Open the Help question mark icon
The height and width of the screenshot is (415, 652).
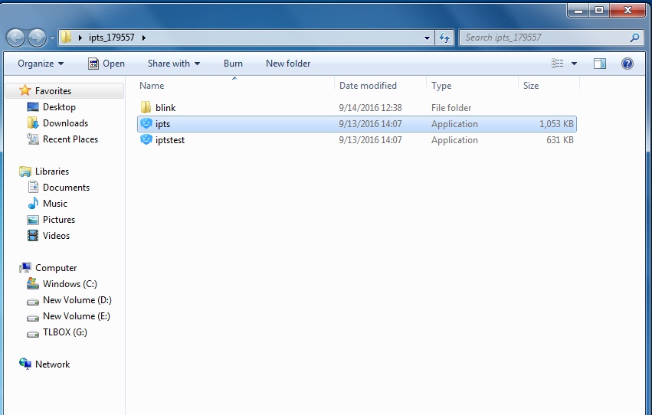pos(627,64)
